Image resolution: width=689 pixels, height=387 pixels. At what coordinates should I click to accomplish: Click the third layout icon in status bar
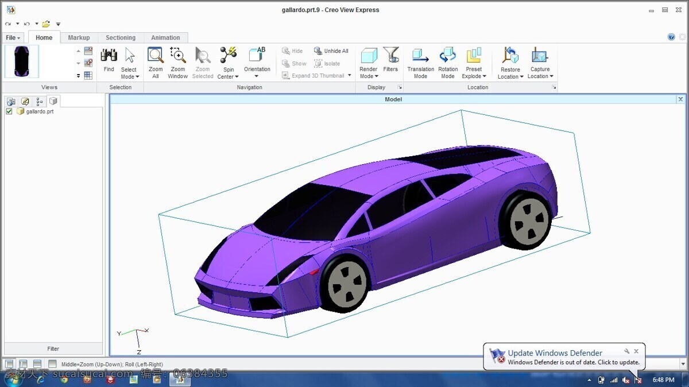(37, 364)
